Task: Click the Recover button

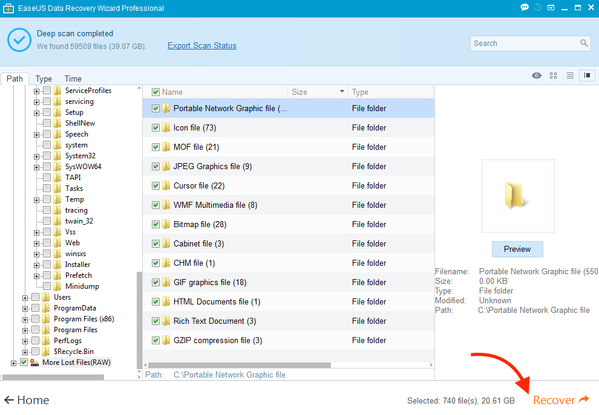Action: click(560, 400)
